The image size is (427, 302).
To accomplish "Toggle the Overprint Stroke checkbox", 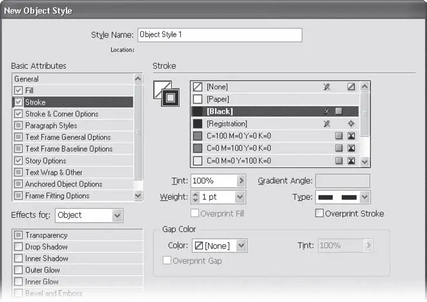I will [x=319, y=213].
